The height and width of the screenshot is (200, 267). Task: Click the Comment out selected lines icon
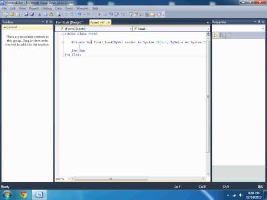66,14
